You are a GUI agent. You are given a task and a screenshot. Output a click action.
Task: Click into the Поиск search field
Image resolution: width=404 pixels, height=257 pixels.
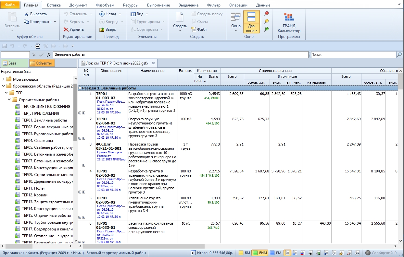[353, 55]
